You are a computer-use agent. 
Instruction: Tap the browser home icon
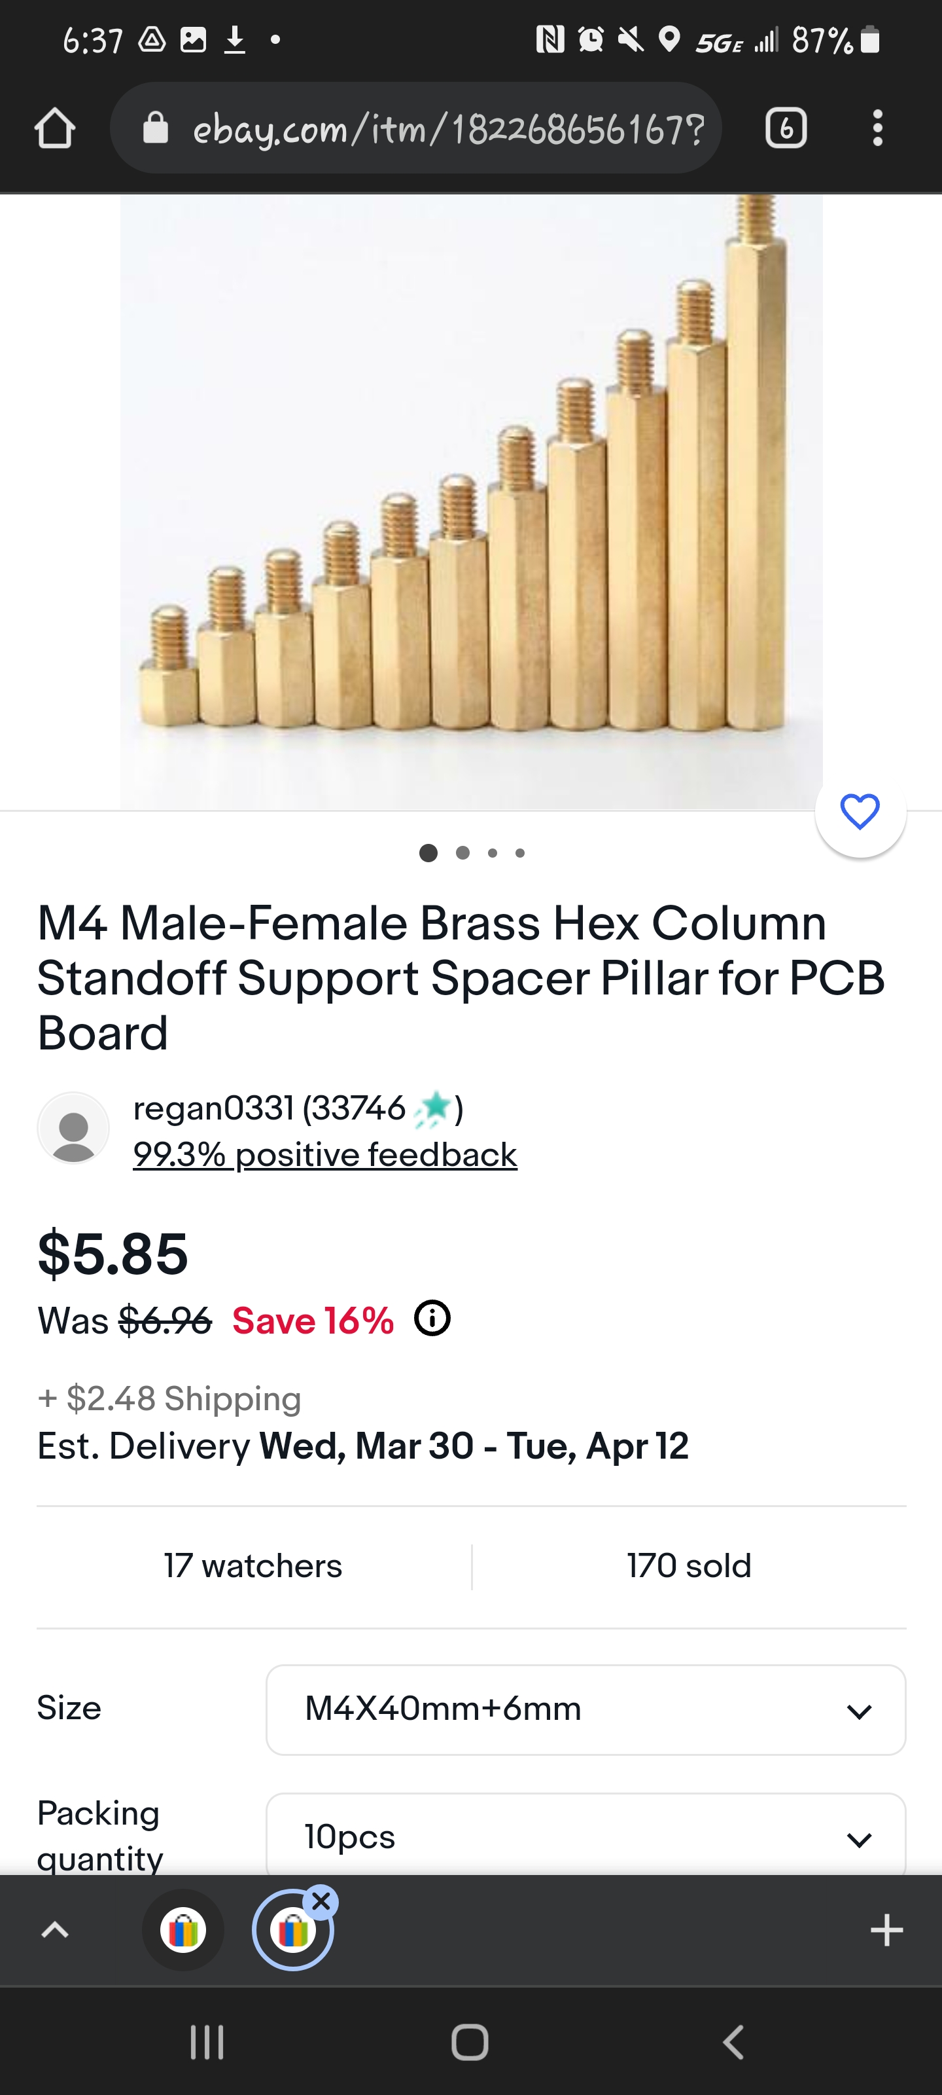pos(55,128)
